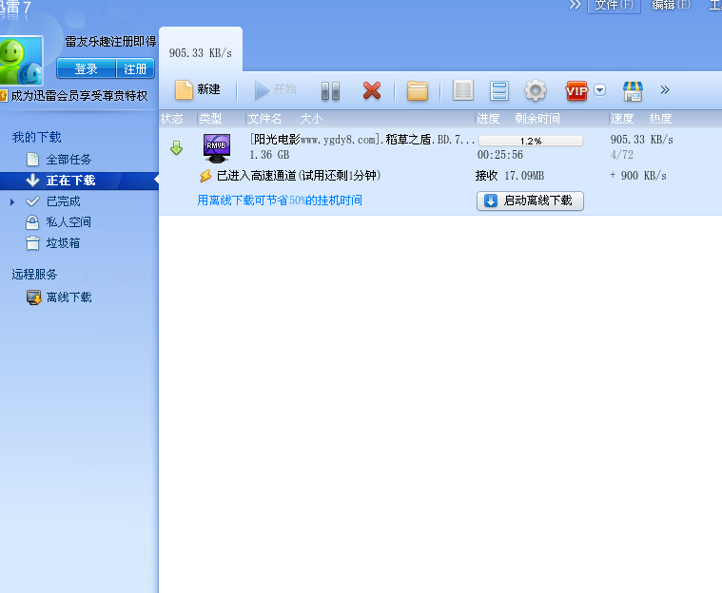The width and height of the screenshot is (722, 593).
Task: Click the 00:25:56 remaining time
Action: coord(500,155)
